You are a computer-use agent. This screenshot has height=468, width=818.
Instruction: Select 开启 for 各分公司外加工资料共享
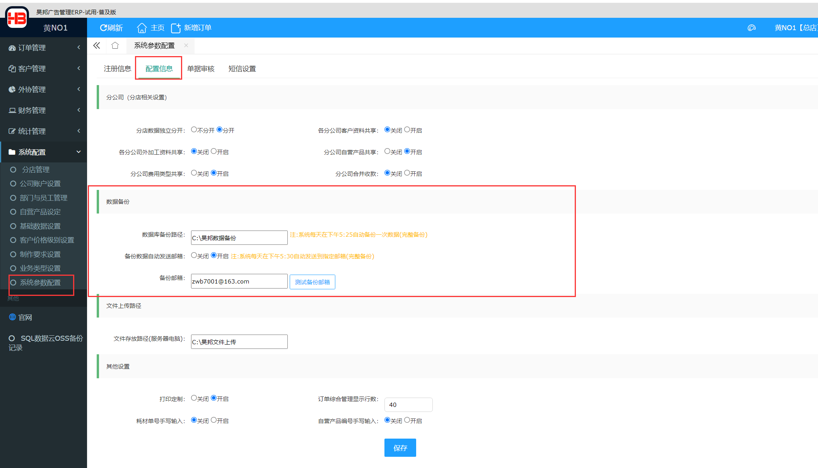point(214,151)
